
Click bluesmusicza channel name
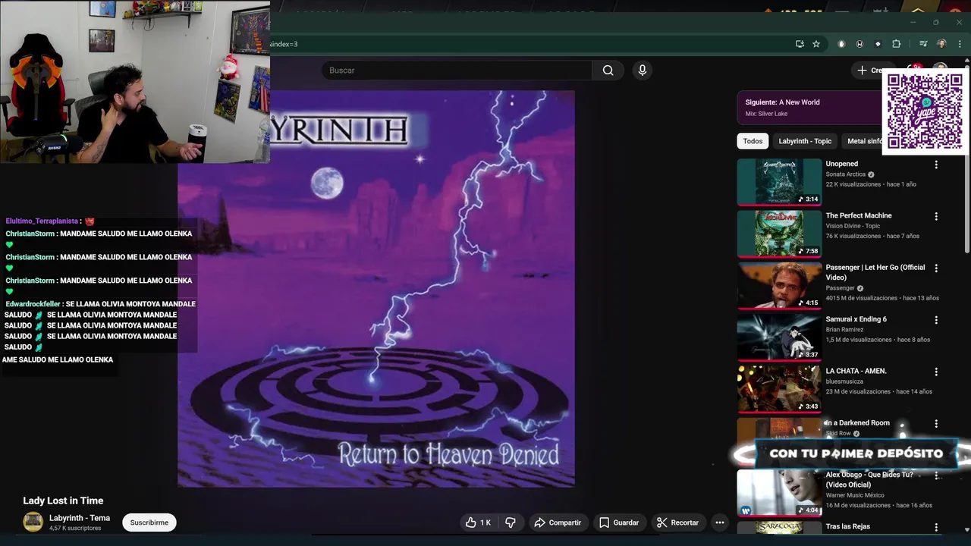pyautogui.click(x=844, y=381)
